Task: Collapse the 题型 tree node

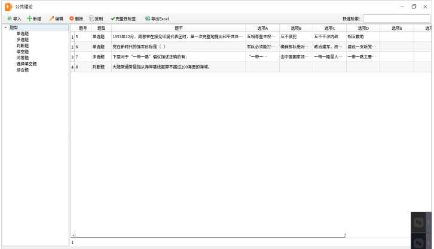Action: 5,27
